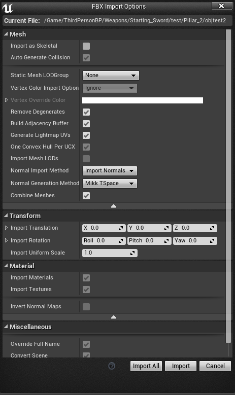The height and width of the screenshot is (395, 235).
Task: Expand the Import Rotation row triangle
Action: [x=6, y=240]
